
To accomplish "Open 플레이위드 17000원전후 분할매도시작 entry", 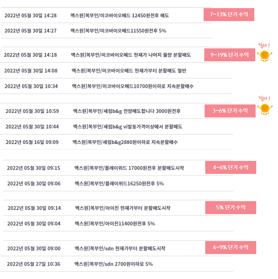I will (x=129, y=168).
